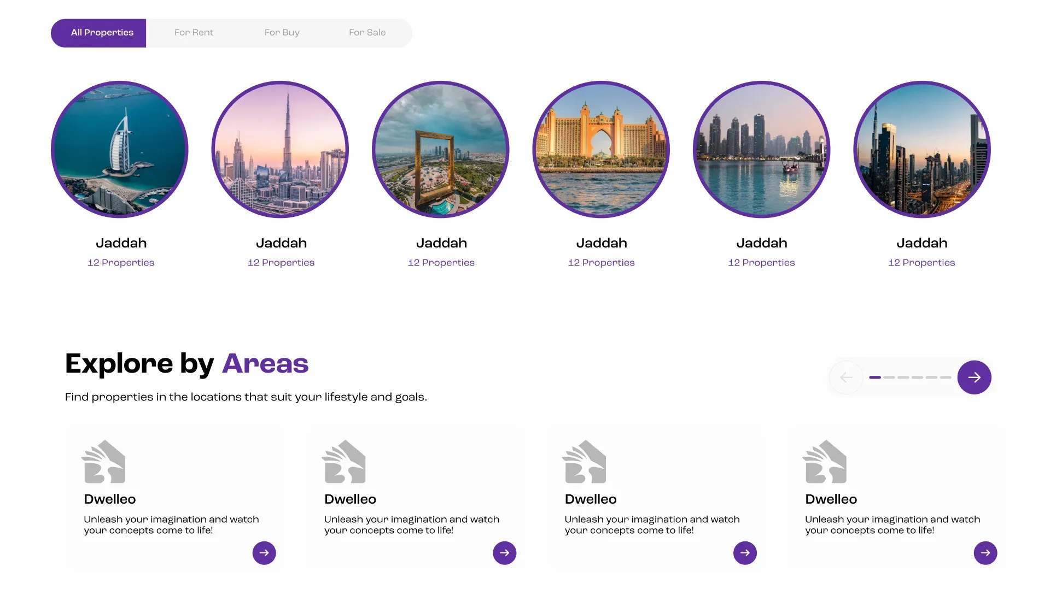Click the "Unleash your imagination" text on the fourth card

coord(892,525)
